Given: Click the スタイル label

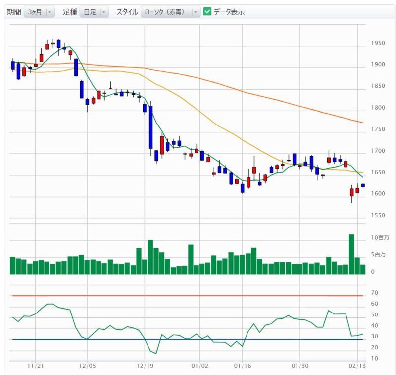Looking at the screenshot, I should pos(127,12).
